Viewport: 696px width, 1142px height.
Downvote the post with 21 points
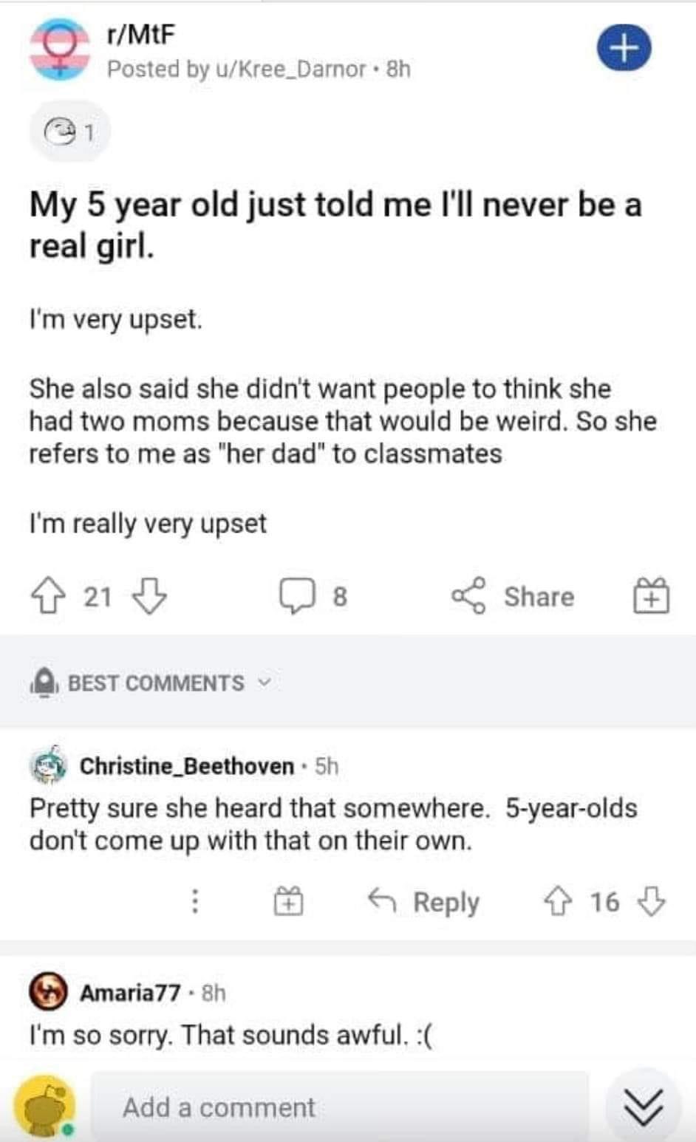pyautogui.click(x=149, y=595)
